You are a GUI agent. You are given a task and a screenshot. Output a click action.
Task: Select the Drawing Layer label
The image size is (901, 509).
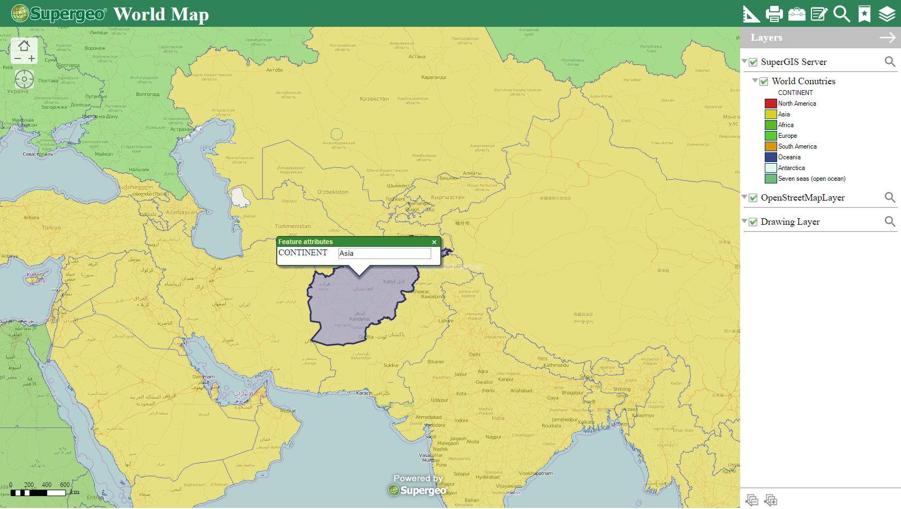coord(790,222)
